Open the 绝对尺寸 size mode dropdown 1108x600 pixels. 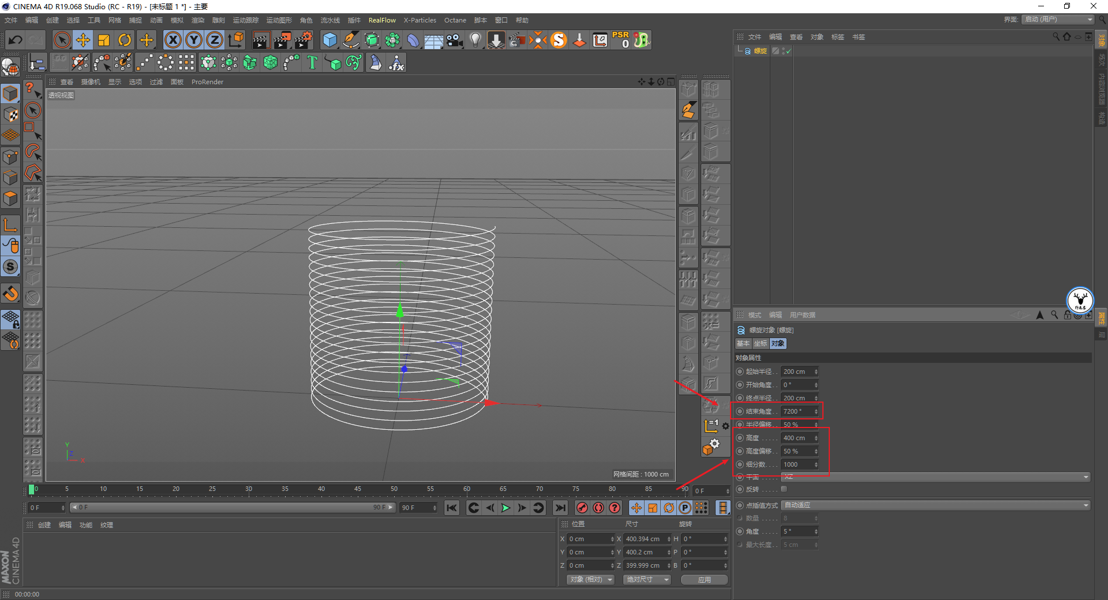[647, 579]
